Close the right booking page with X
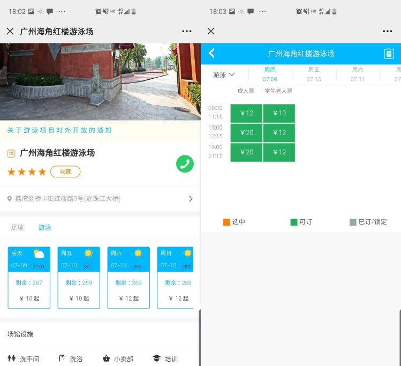The width and height of the screenshot is (401, 366). (x=211, y=32)
